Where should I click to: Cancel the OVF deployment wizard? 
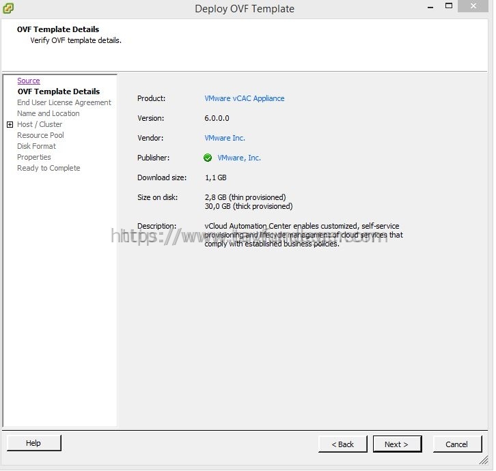(x=457, y=444)
